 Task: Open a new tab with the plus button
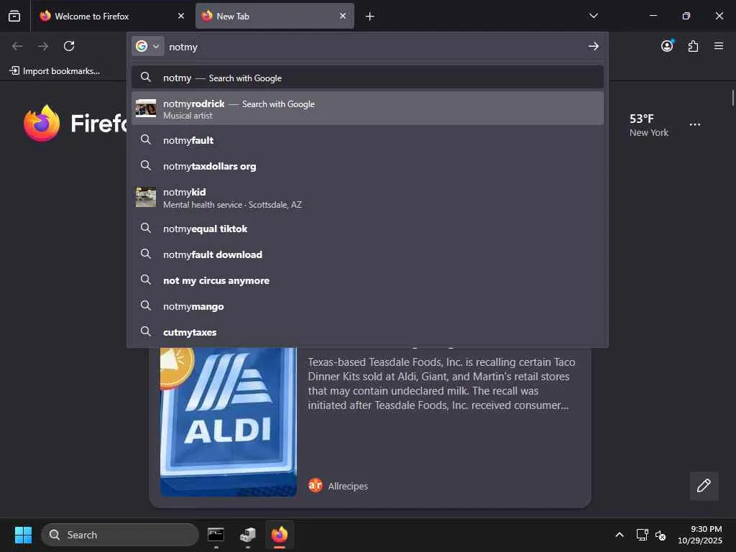(370, 17)
